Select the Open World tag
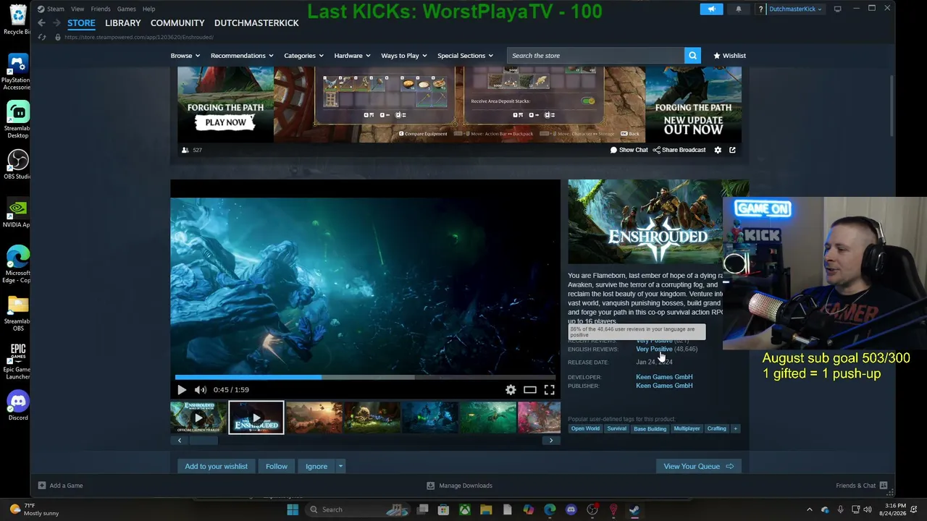Image resolution: width=927 pixels, height=521 pixels. coord(585,428)
